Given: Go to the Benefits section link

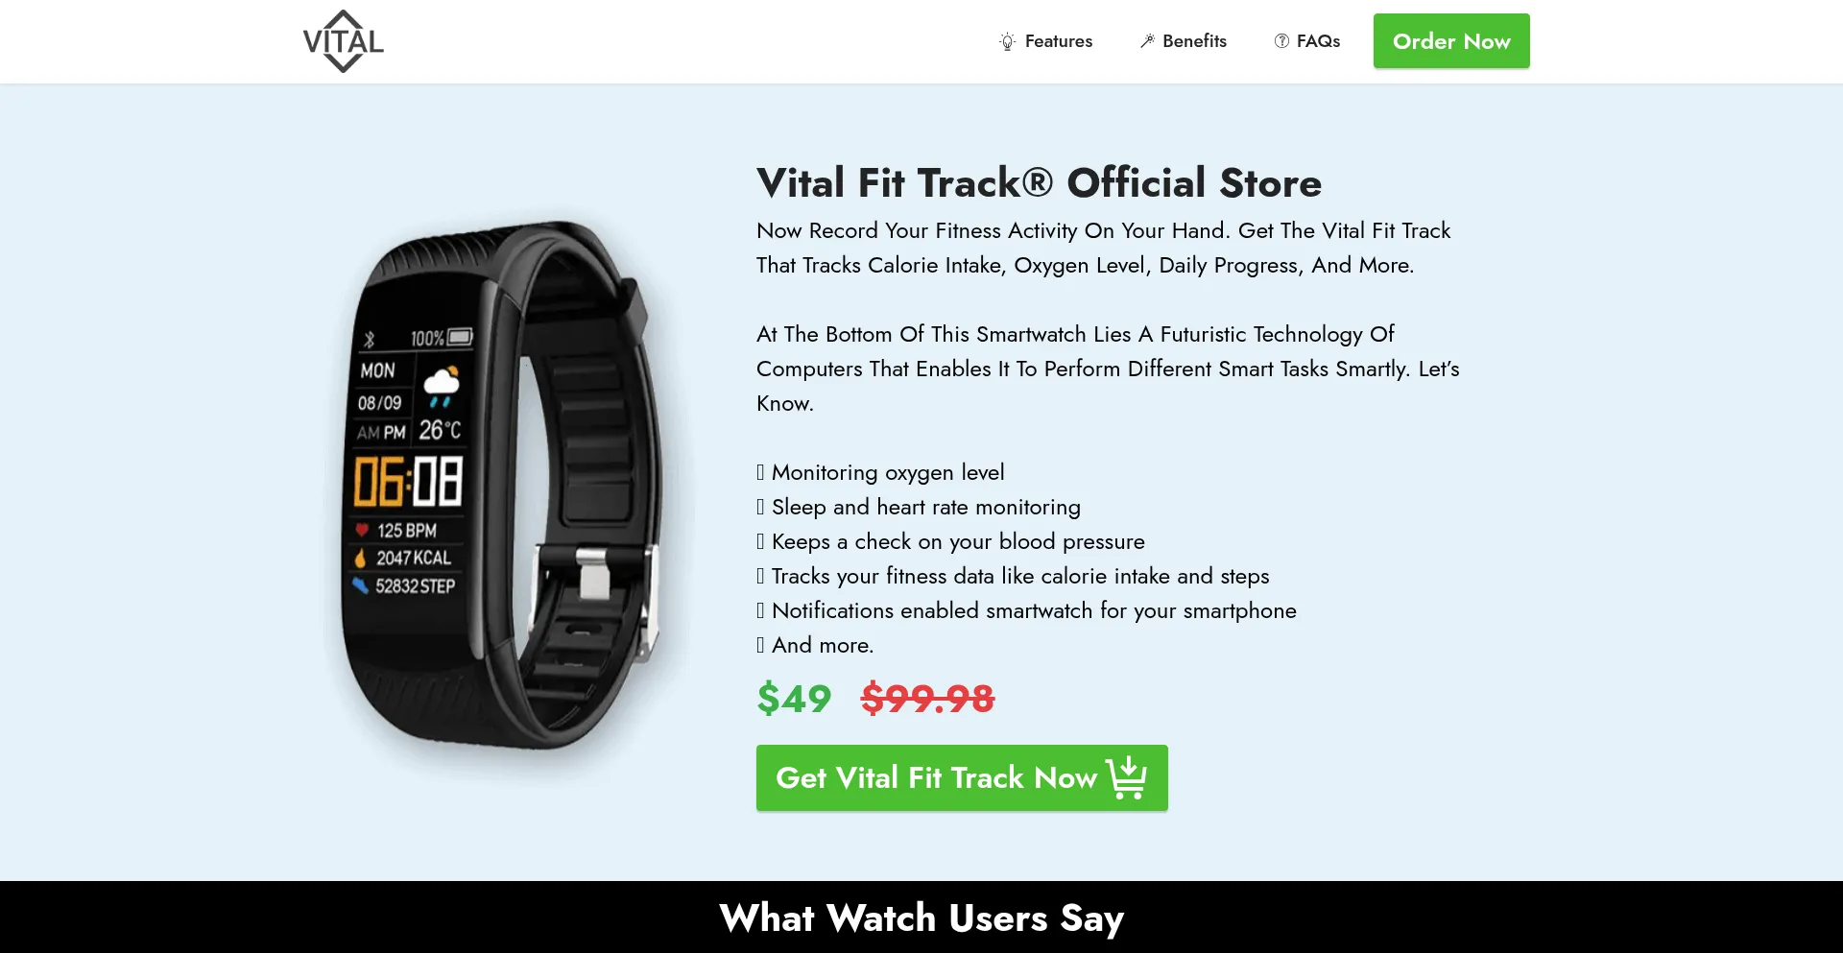Looking at the screenshot, I should pyautogui.click(x=1183, y=41).
